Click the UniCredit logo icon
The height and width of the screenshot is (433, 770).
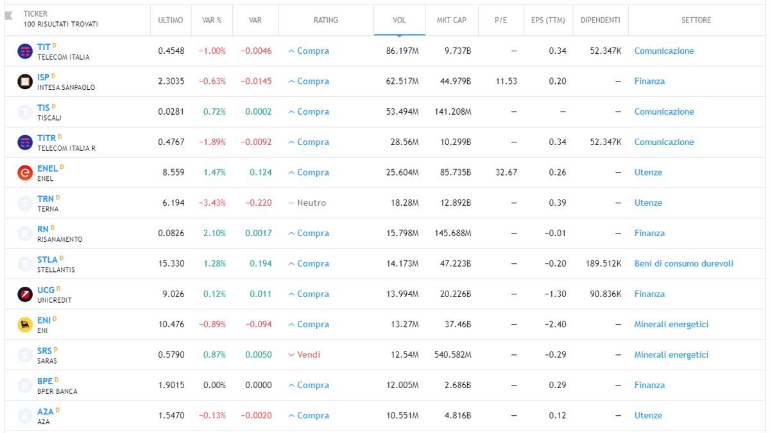[x=25, y=294]
